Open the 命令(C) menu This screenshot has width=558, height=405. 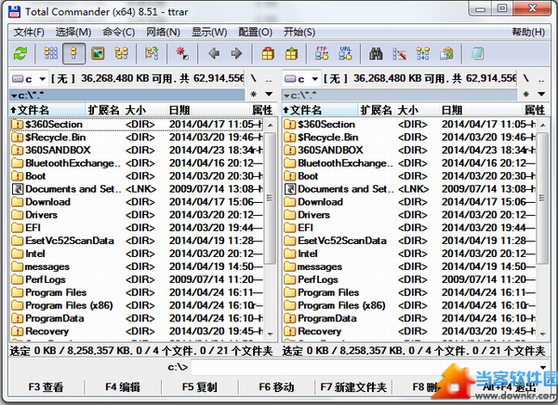tap(119, 32)
